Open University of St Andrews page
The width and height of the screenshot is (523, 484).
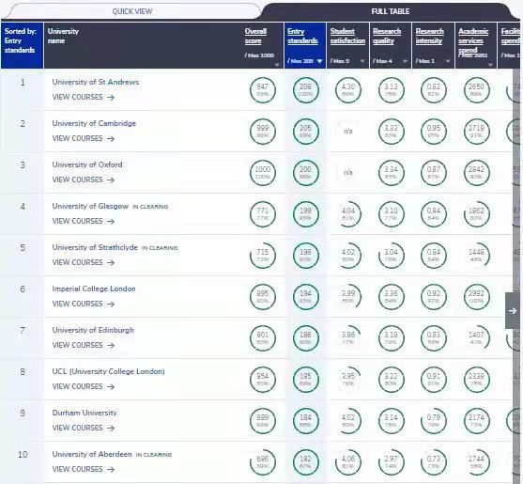(96, 82)
